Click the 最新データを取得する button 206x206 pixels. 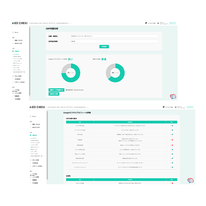56,90
